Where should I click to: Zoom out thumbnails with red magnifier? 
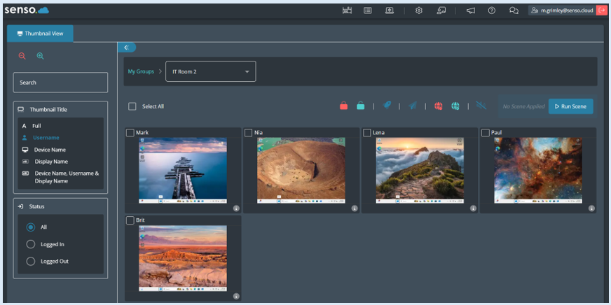pos(22,56)
